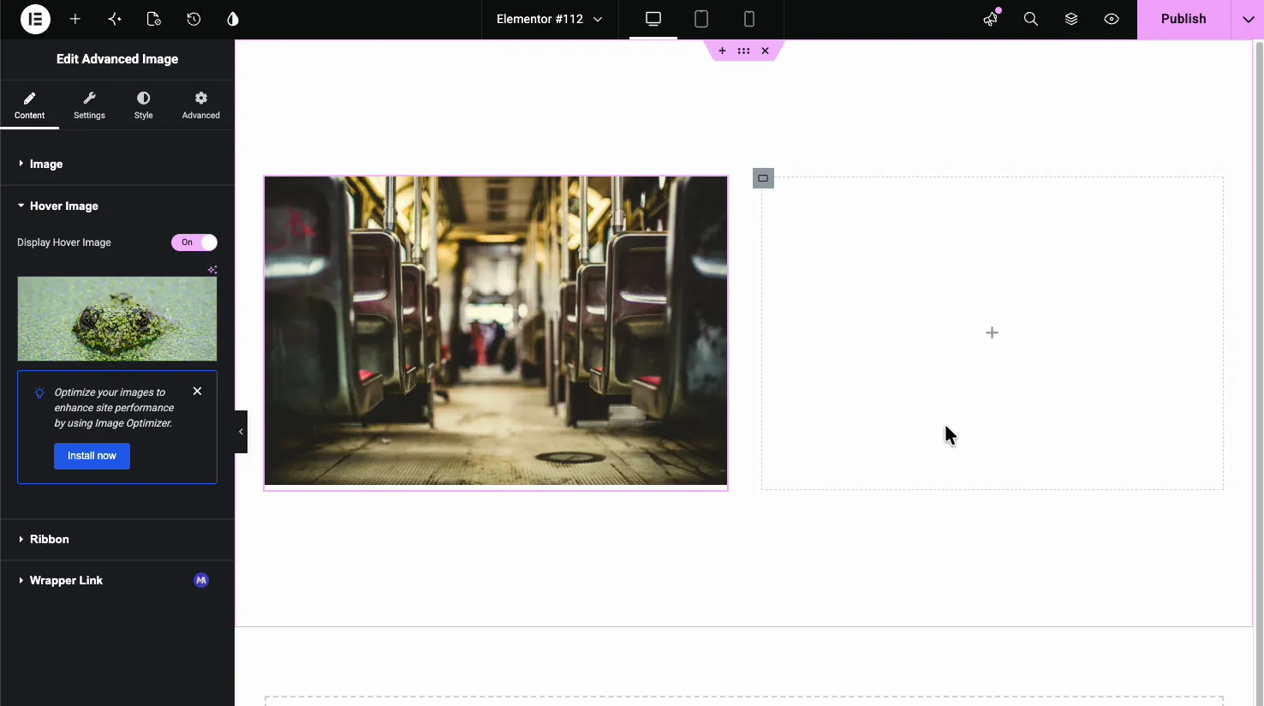Click the container drag handle dots
The image size is (1264, 706).
[x=743, y=51]
